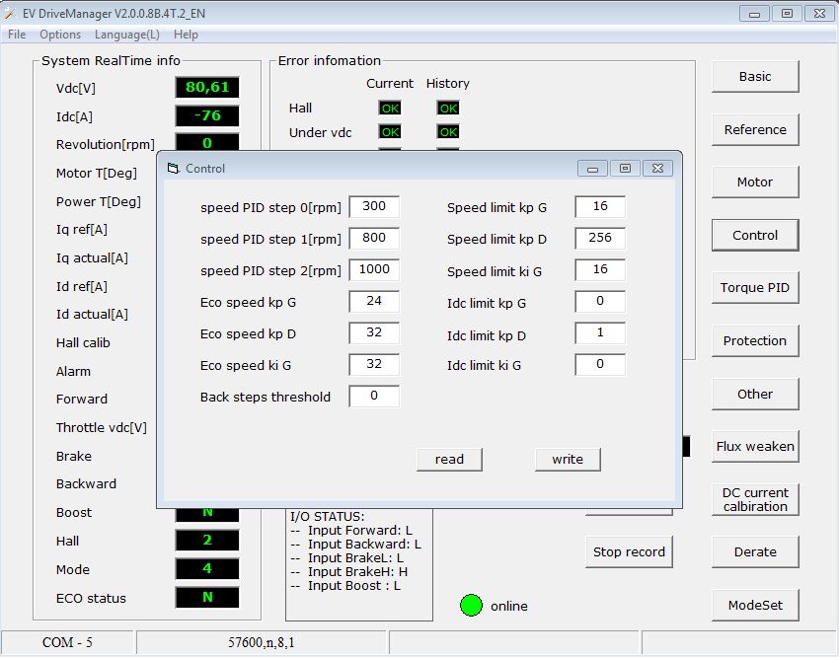The image size is (839, 657).
Task: Click the Idc[A] value display
Action: (207, 115)
